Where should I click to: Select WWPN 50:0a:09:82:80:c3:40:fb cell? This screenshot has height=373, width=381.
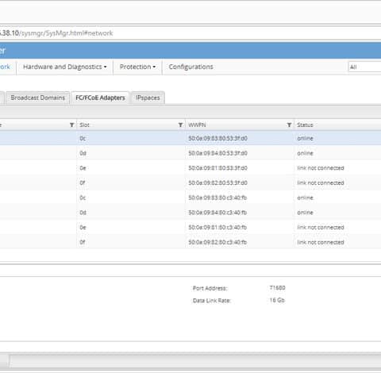[x=217, y=242]
